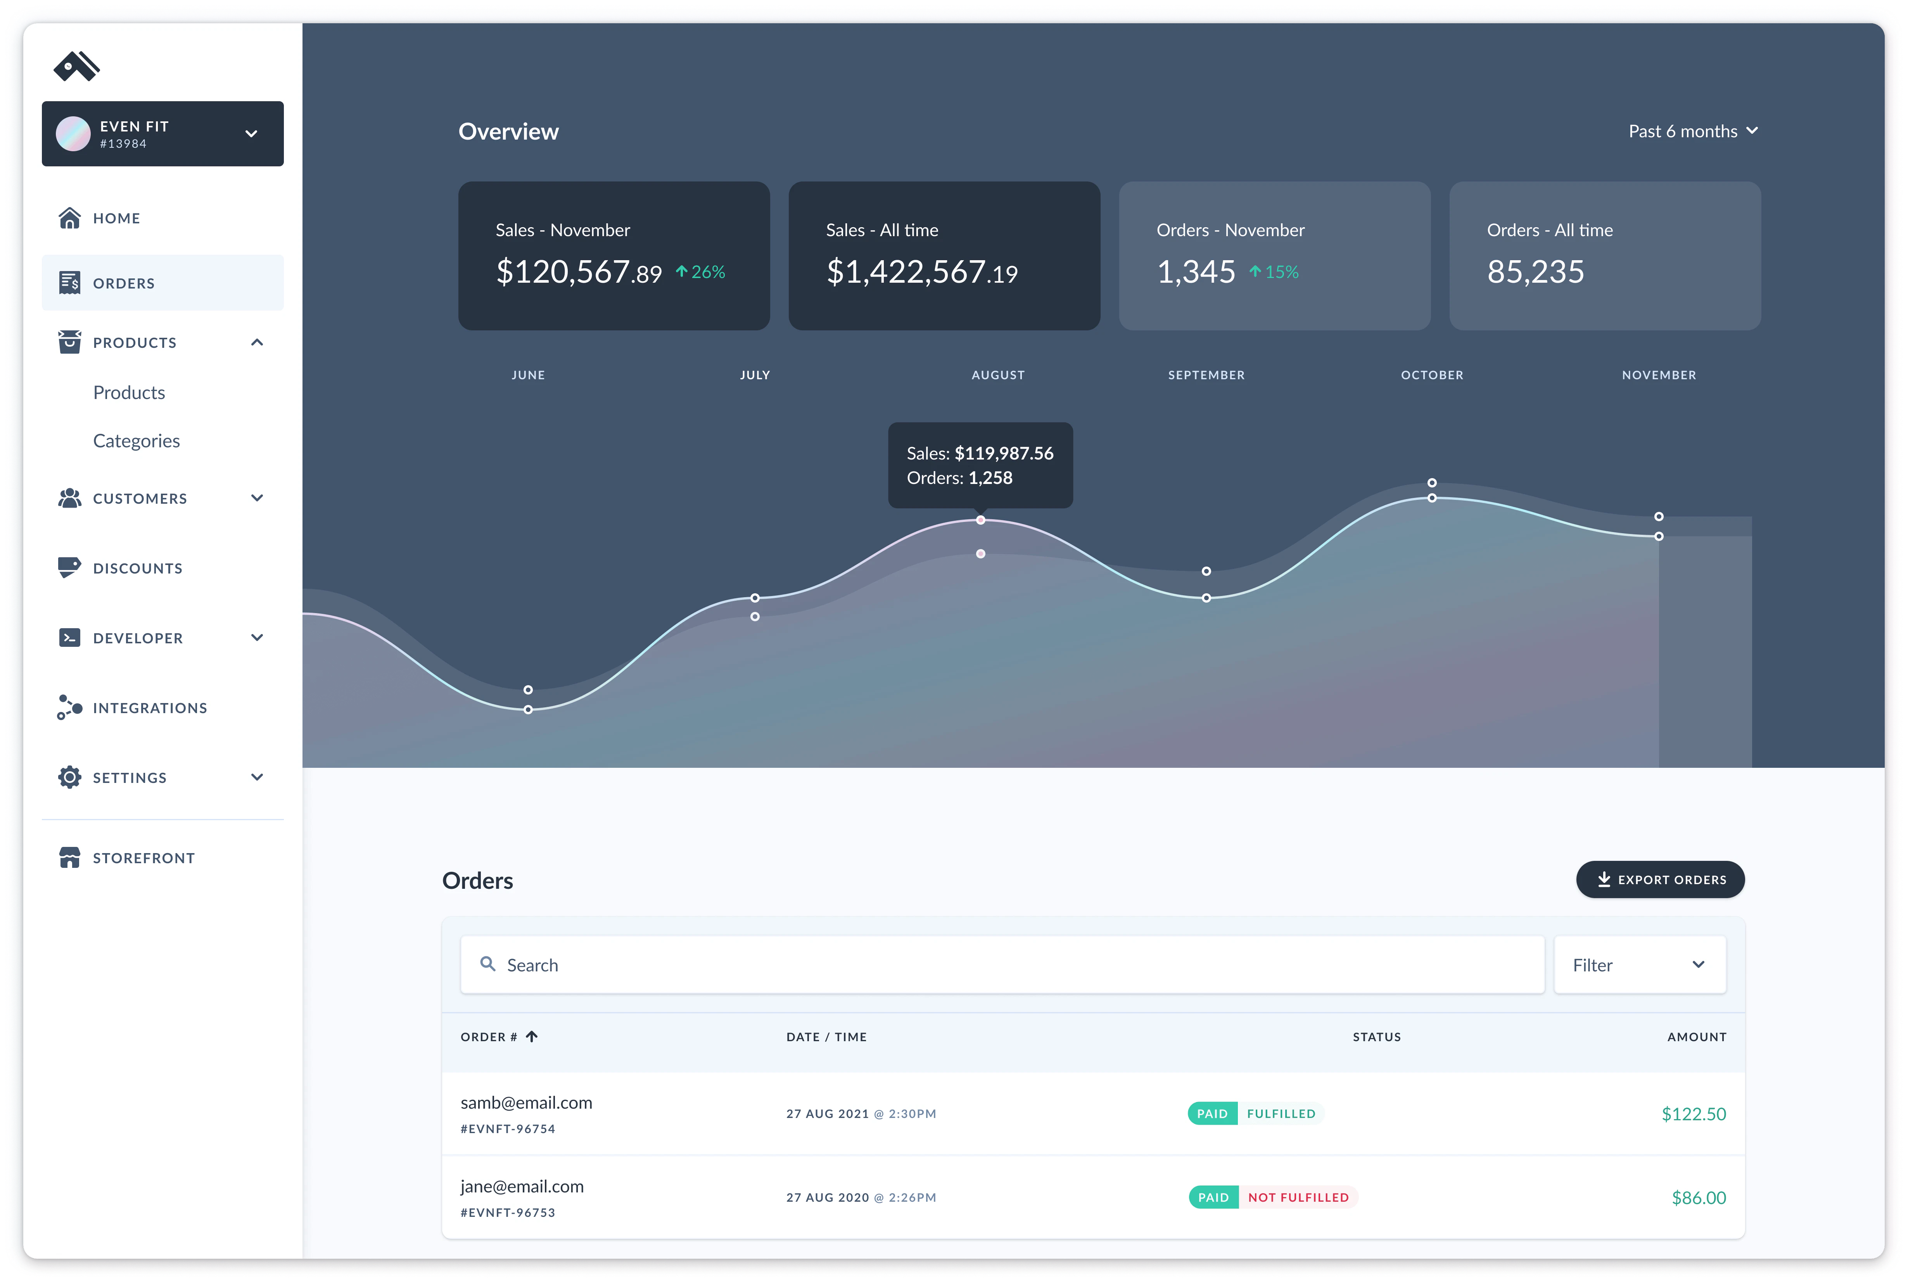The image size is (1908, 1282).
Task: Click the PAID badge on samb's order
Action: tap(1212, 1114)
